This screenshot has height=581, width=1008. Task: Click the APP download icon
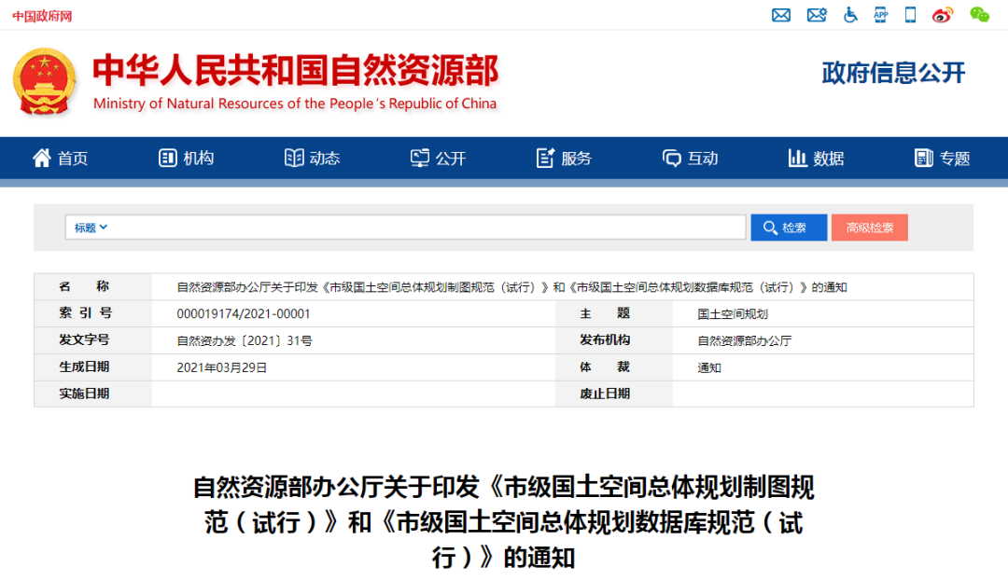click(881, 15)
